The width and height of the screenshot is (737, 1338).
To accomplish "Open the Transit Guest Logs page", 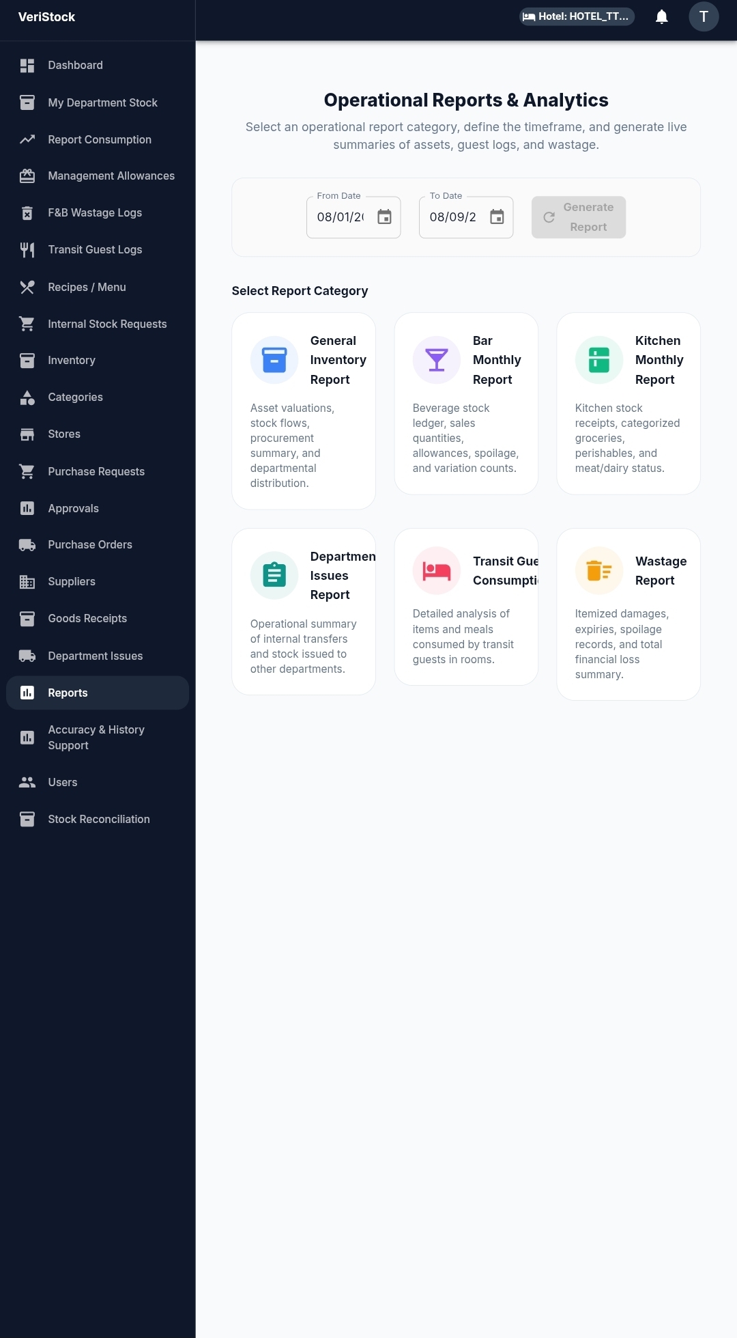I will 98,250.
